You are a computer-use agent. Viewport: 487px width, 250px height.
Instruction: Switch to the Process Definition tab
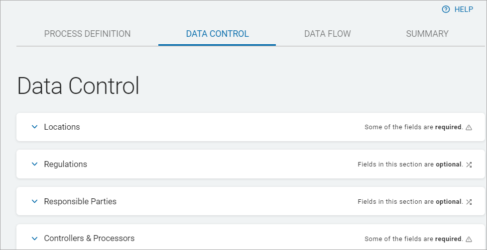point(87,34)
